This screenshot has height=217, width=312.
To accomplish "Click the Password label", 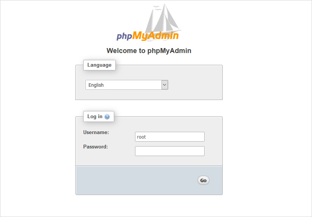I will 96,147.
